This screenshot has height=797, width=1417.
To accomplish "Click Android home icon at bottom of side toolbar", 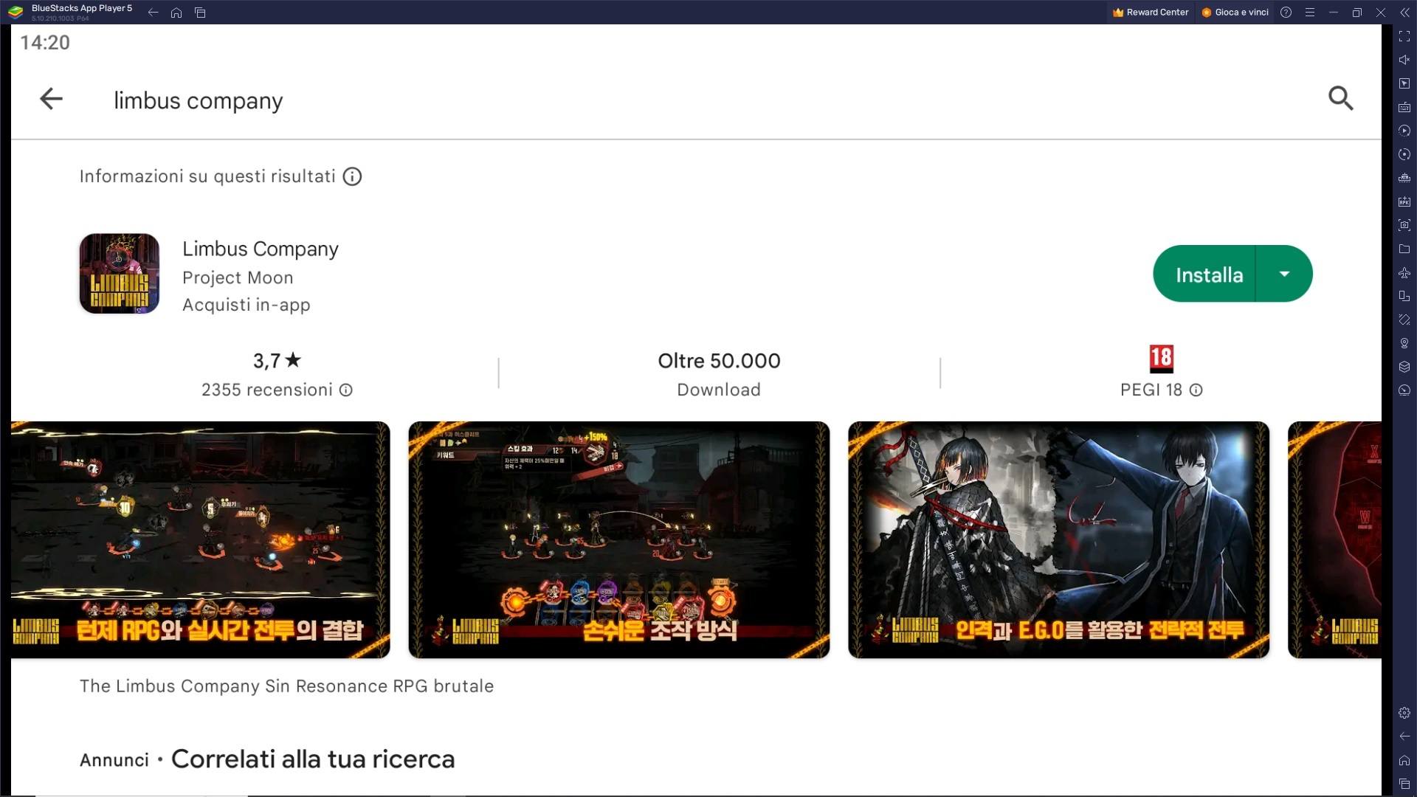I will pos(1404,760).
